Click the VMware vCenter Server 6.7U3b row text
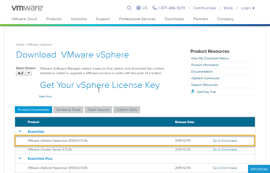The image size is (270, 173). pos(50,150)
